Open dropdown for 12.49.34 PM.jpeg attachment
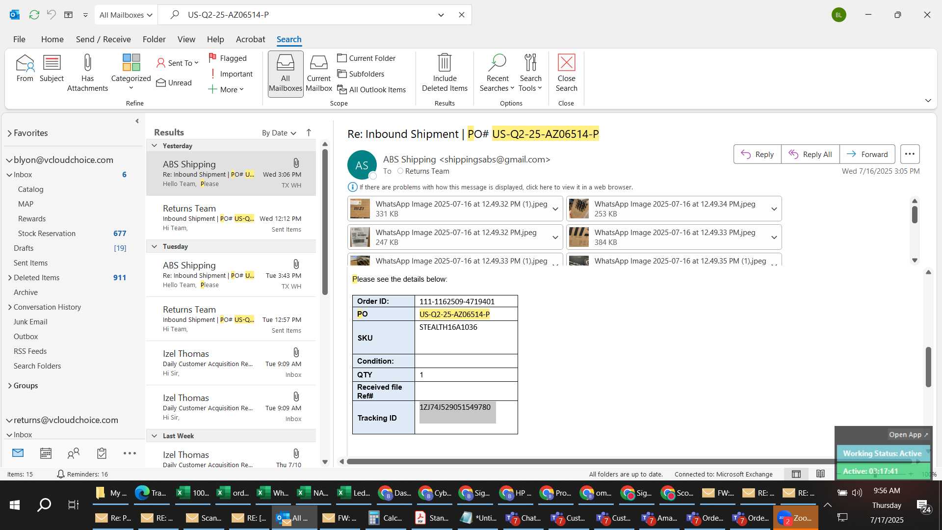Screen dimensions: 942x530 (x=774, y=209)
